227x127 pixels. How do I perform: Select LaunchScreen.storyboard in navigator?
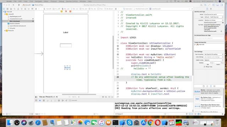tap(18, 26)
